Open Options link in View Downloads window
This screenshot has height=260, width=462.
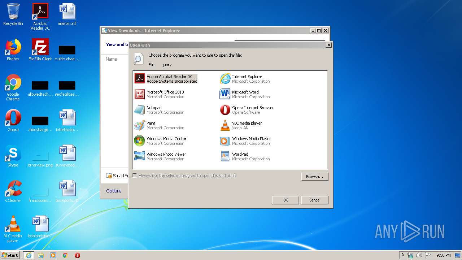coord(114,191)
